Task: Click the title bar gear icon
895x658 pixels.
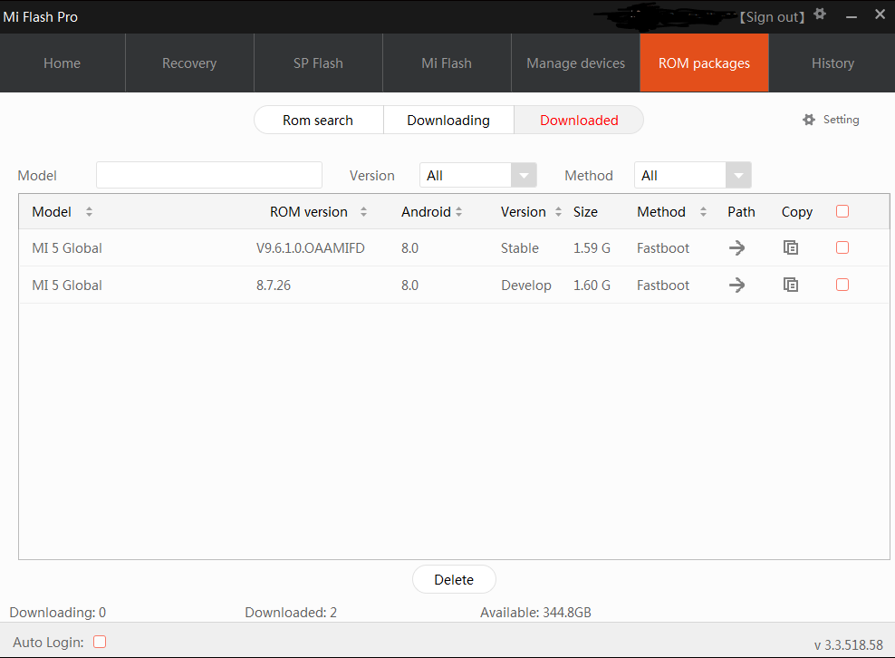Action: tap(820, 15)
